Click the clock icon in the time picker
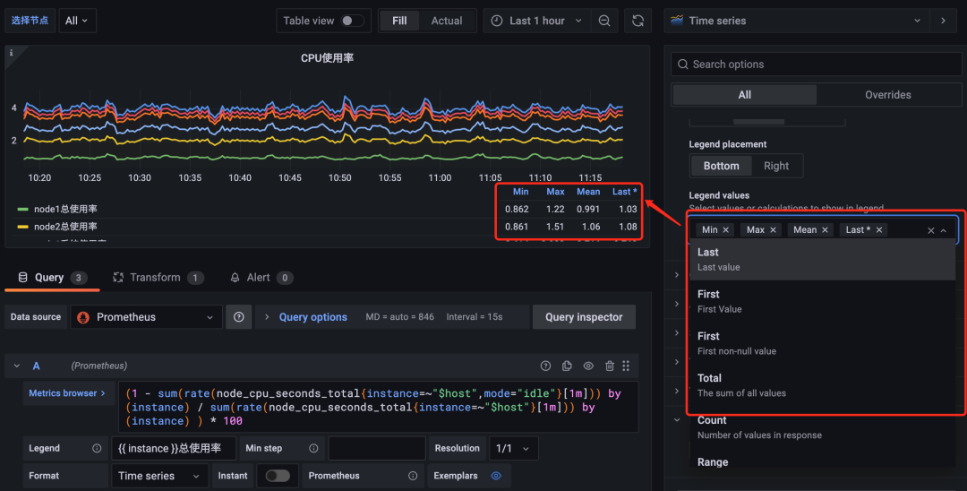 pos(496,21)
